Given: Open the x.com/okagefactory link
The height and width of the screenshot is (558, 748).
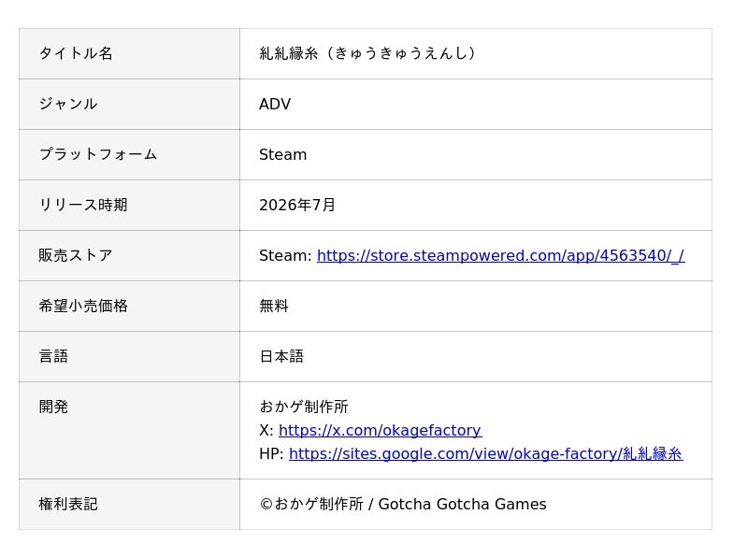Looking at the screenshot, I should (x=380, y=430).
